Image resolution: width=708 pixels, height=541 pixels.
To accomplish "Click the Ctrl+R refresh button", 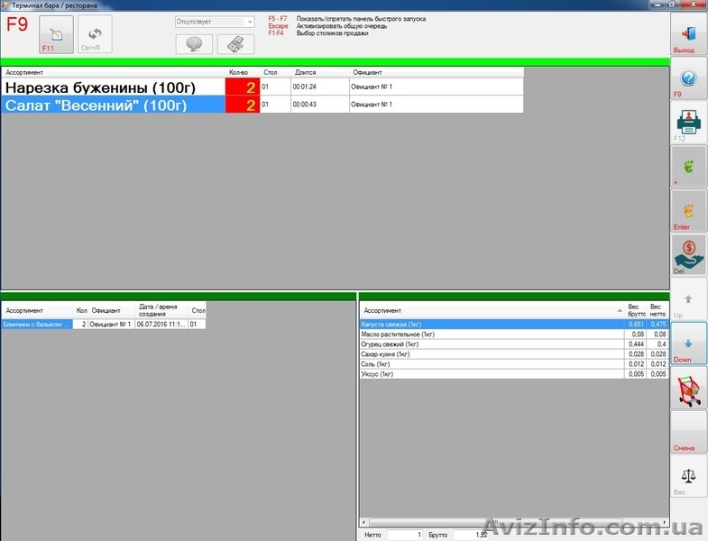I will [95, 35].
